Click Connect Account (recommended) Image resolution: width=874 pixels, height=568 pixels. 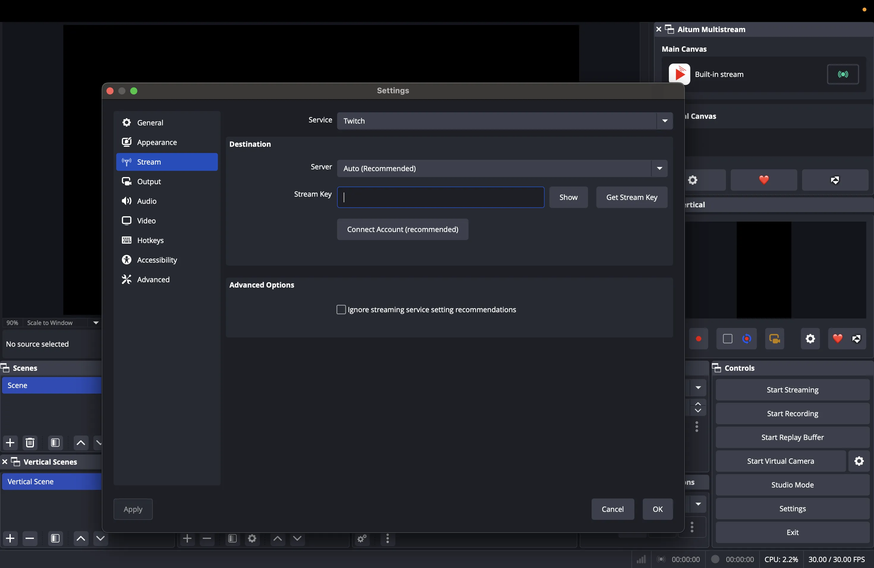coord(403,229)
